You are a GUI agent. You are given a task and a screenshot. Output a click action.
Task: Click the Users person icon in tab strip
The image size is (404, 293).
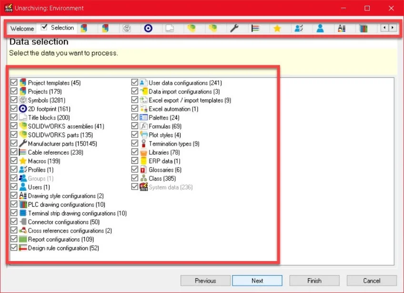click(320, 29)
